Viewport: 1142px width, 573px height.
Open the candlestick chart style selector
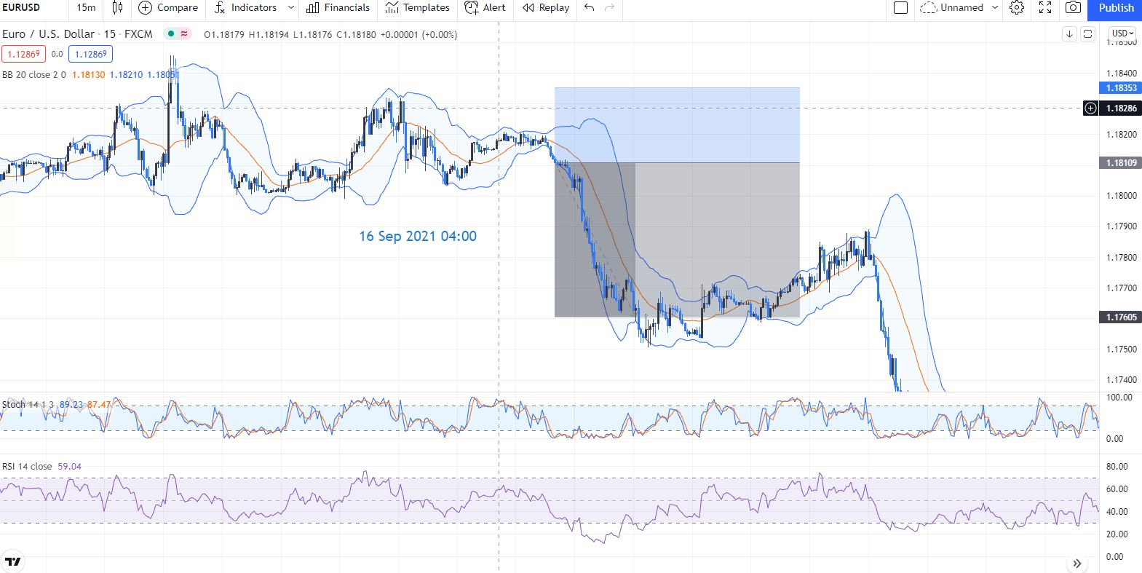[118, 8]
